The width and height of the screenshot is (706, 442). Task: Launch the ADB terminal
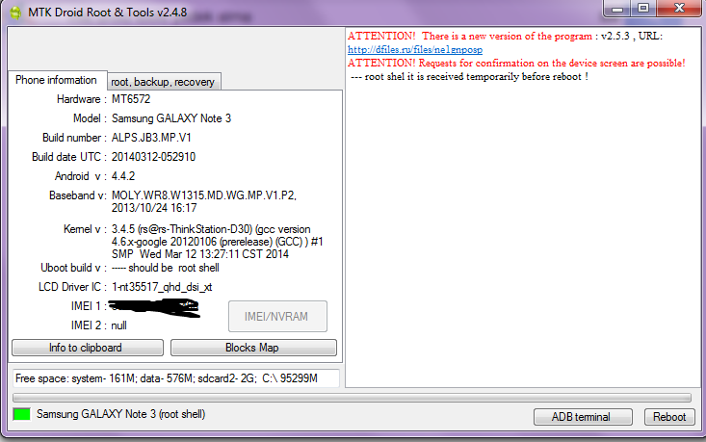pyautogui.click(x=583, y=417)
